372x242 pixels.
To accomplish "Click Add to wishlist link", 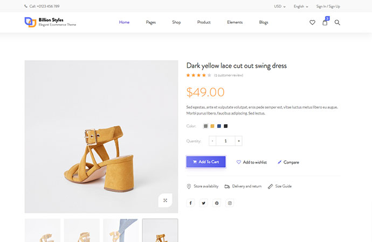I will click(251, 162).
